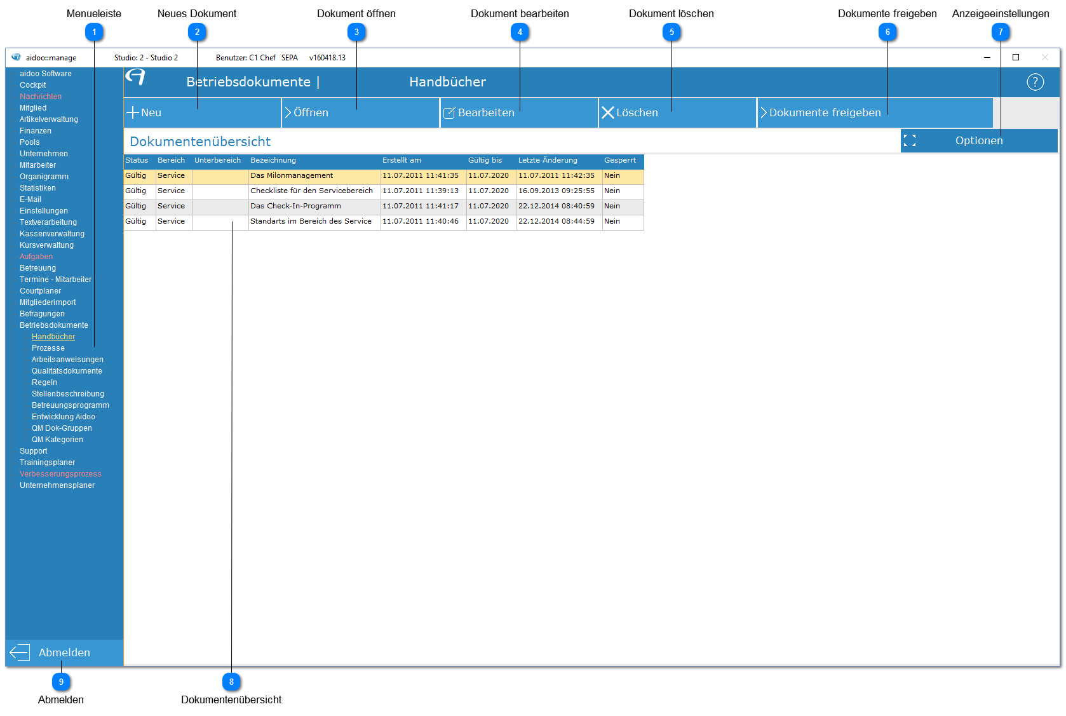Select Betreuung menu entry
1066x716 pixels.
38,268
